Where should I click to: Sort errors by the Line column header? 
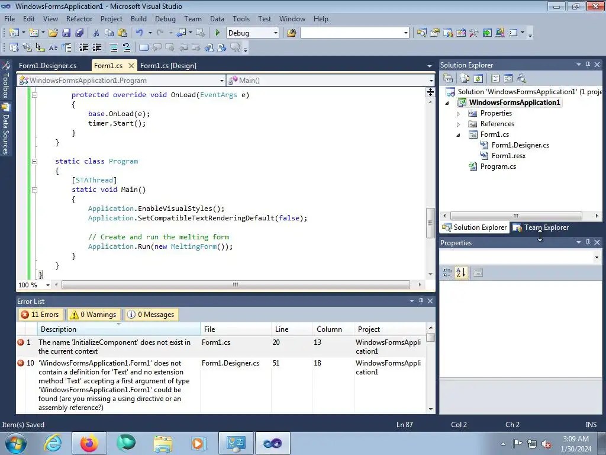tap(292, 329)
